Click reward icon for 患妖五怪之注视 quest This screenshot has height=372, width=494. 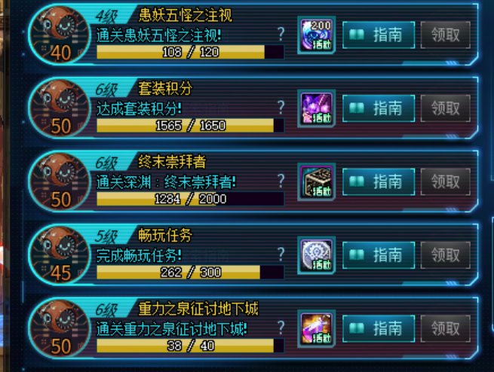(x=316, y=35)
